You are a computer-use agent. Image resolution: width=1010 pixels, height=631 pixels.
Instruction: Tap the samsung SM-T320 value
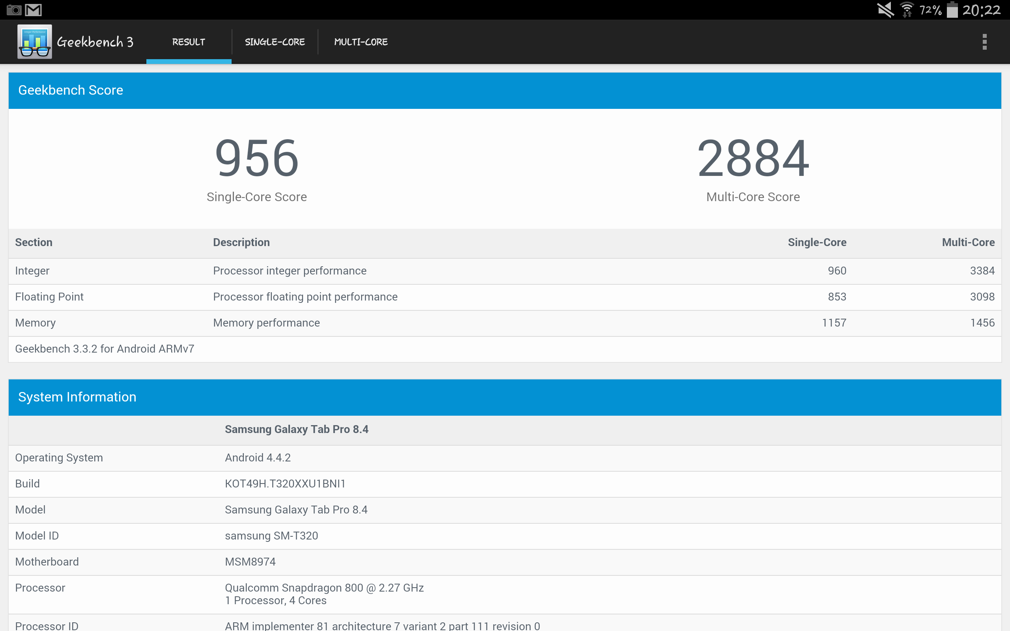(271, 536)
